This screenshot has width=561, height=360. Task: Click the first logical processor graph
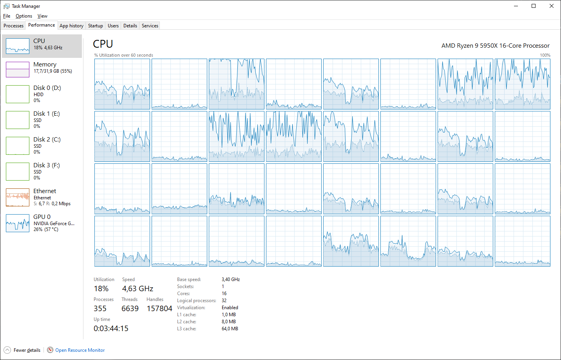pos(122,84)
